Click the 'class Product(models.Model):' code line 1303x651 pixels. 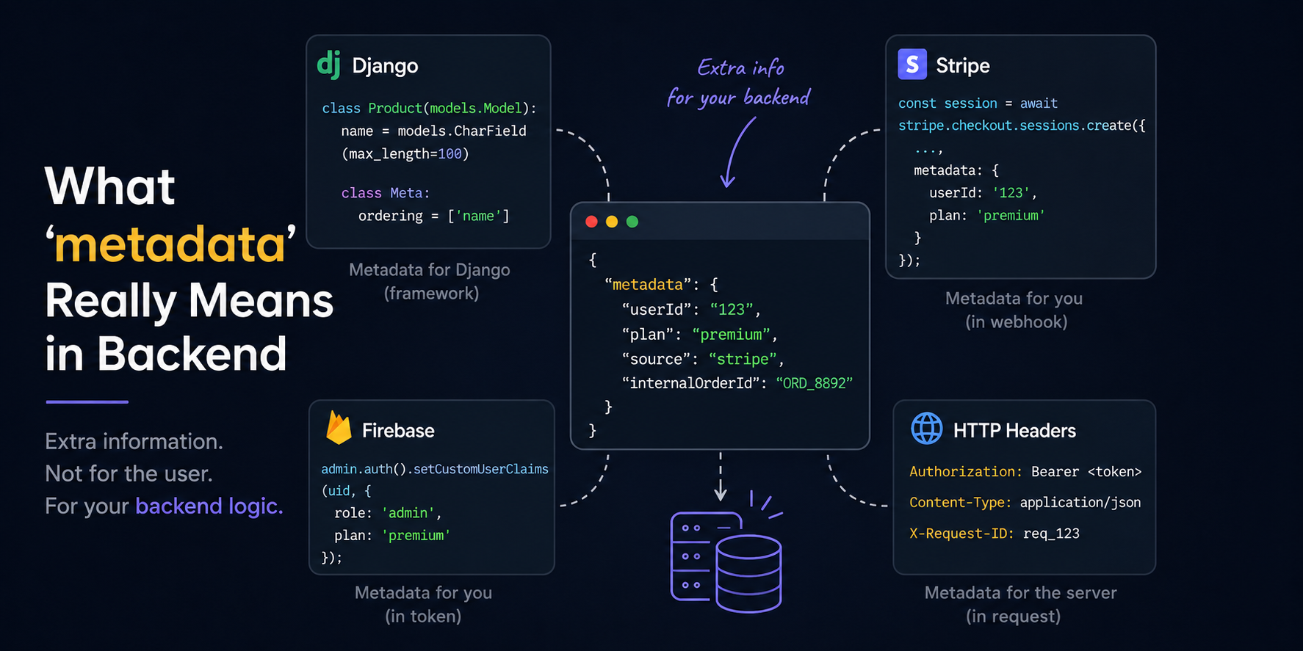pyautogui.click(x=429, y=109)
